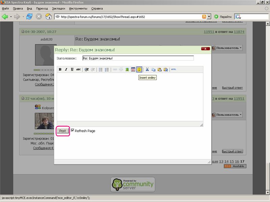The height and width of the screenshot is (202, 270).
Task: Open the Закладки menu
Action: point(59,8)
